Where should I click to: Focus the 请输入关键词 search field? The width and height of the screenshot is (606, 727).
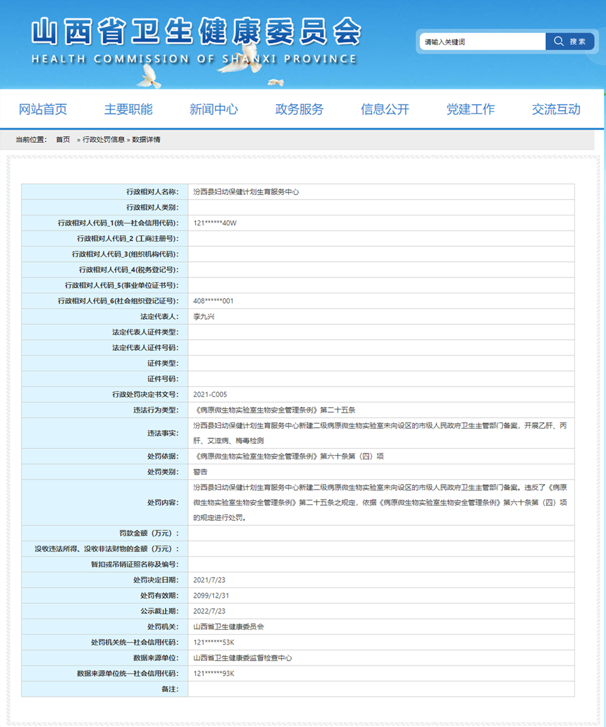(481, 41)
